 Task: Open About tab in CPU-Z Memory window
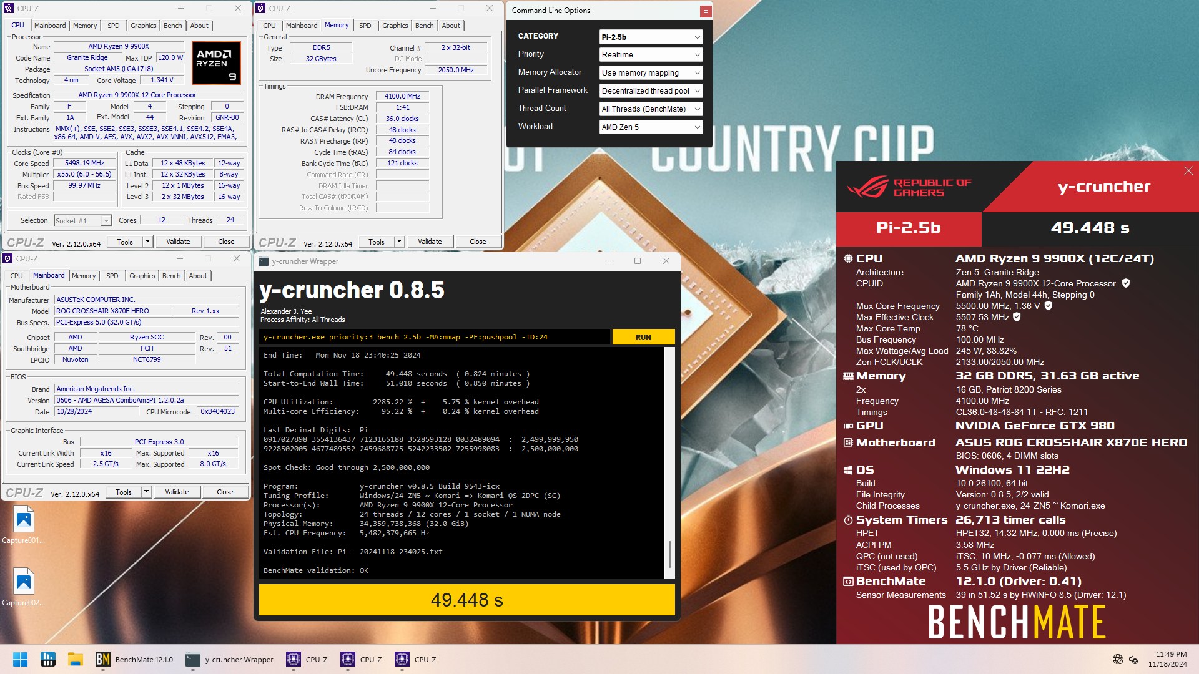point(451,26)
